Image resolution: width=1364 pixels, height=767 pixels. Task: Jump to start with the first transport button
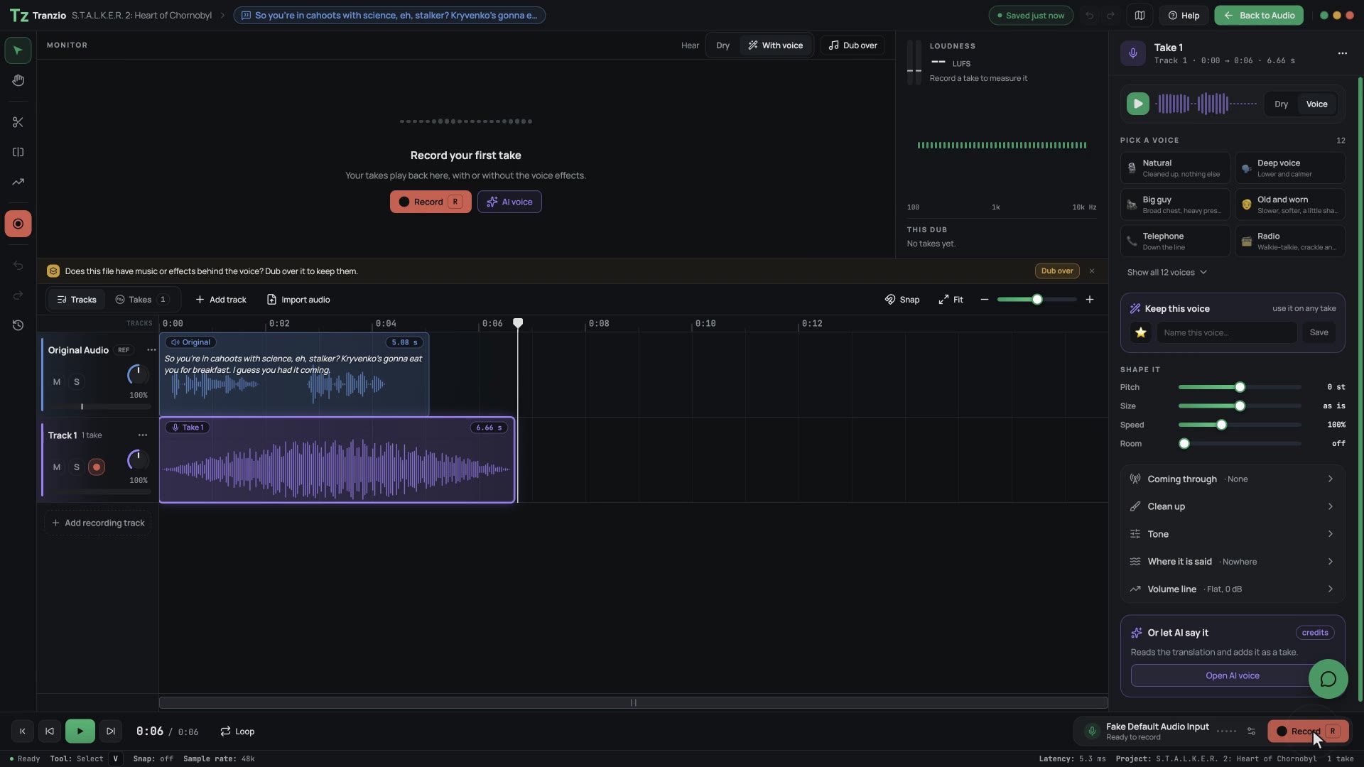[x=22, y=731]
